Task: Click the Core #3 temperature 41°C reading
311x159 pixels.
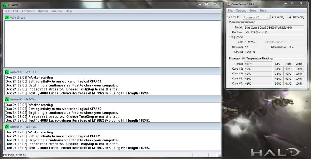Action: coord(258,83)
